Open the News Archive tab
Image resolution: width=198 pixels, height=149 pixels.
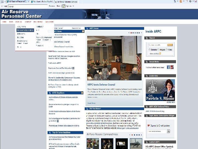pos(76,28)
